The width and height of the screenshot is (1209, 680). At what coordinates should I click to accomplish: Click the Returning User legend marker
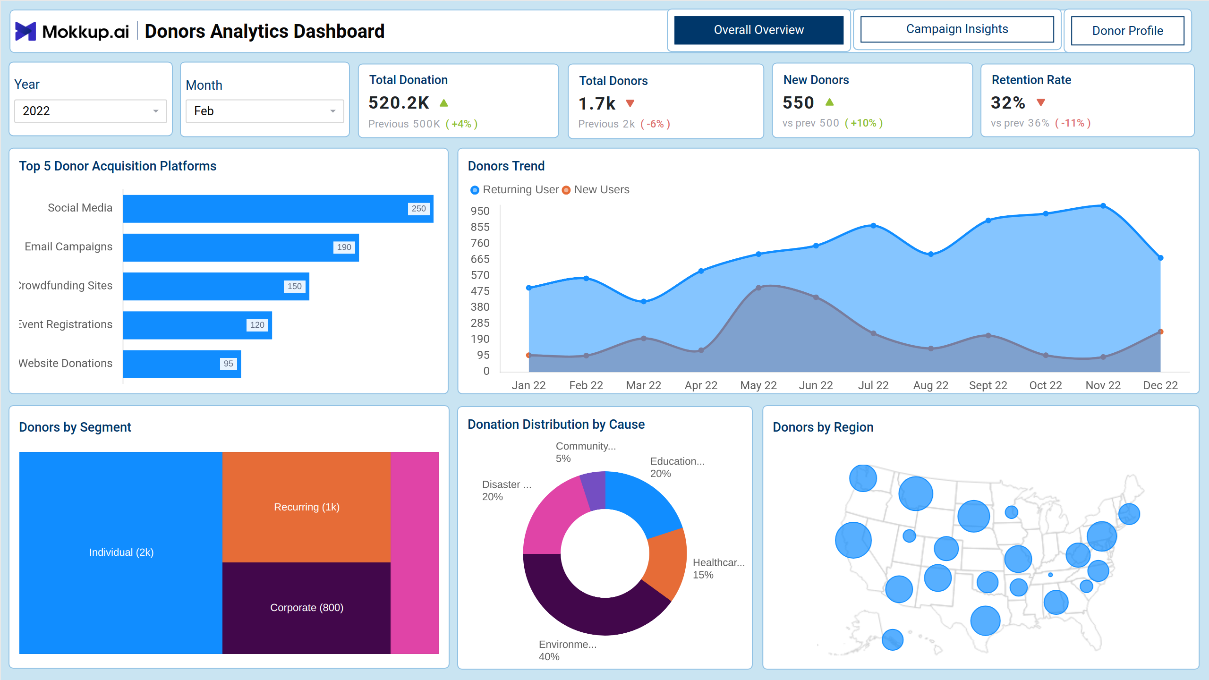pyautogui.click(x=475, y=190)
